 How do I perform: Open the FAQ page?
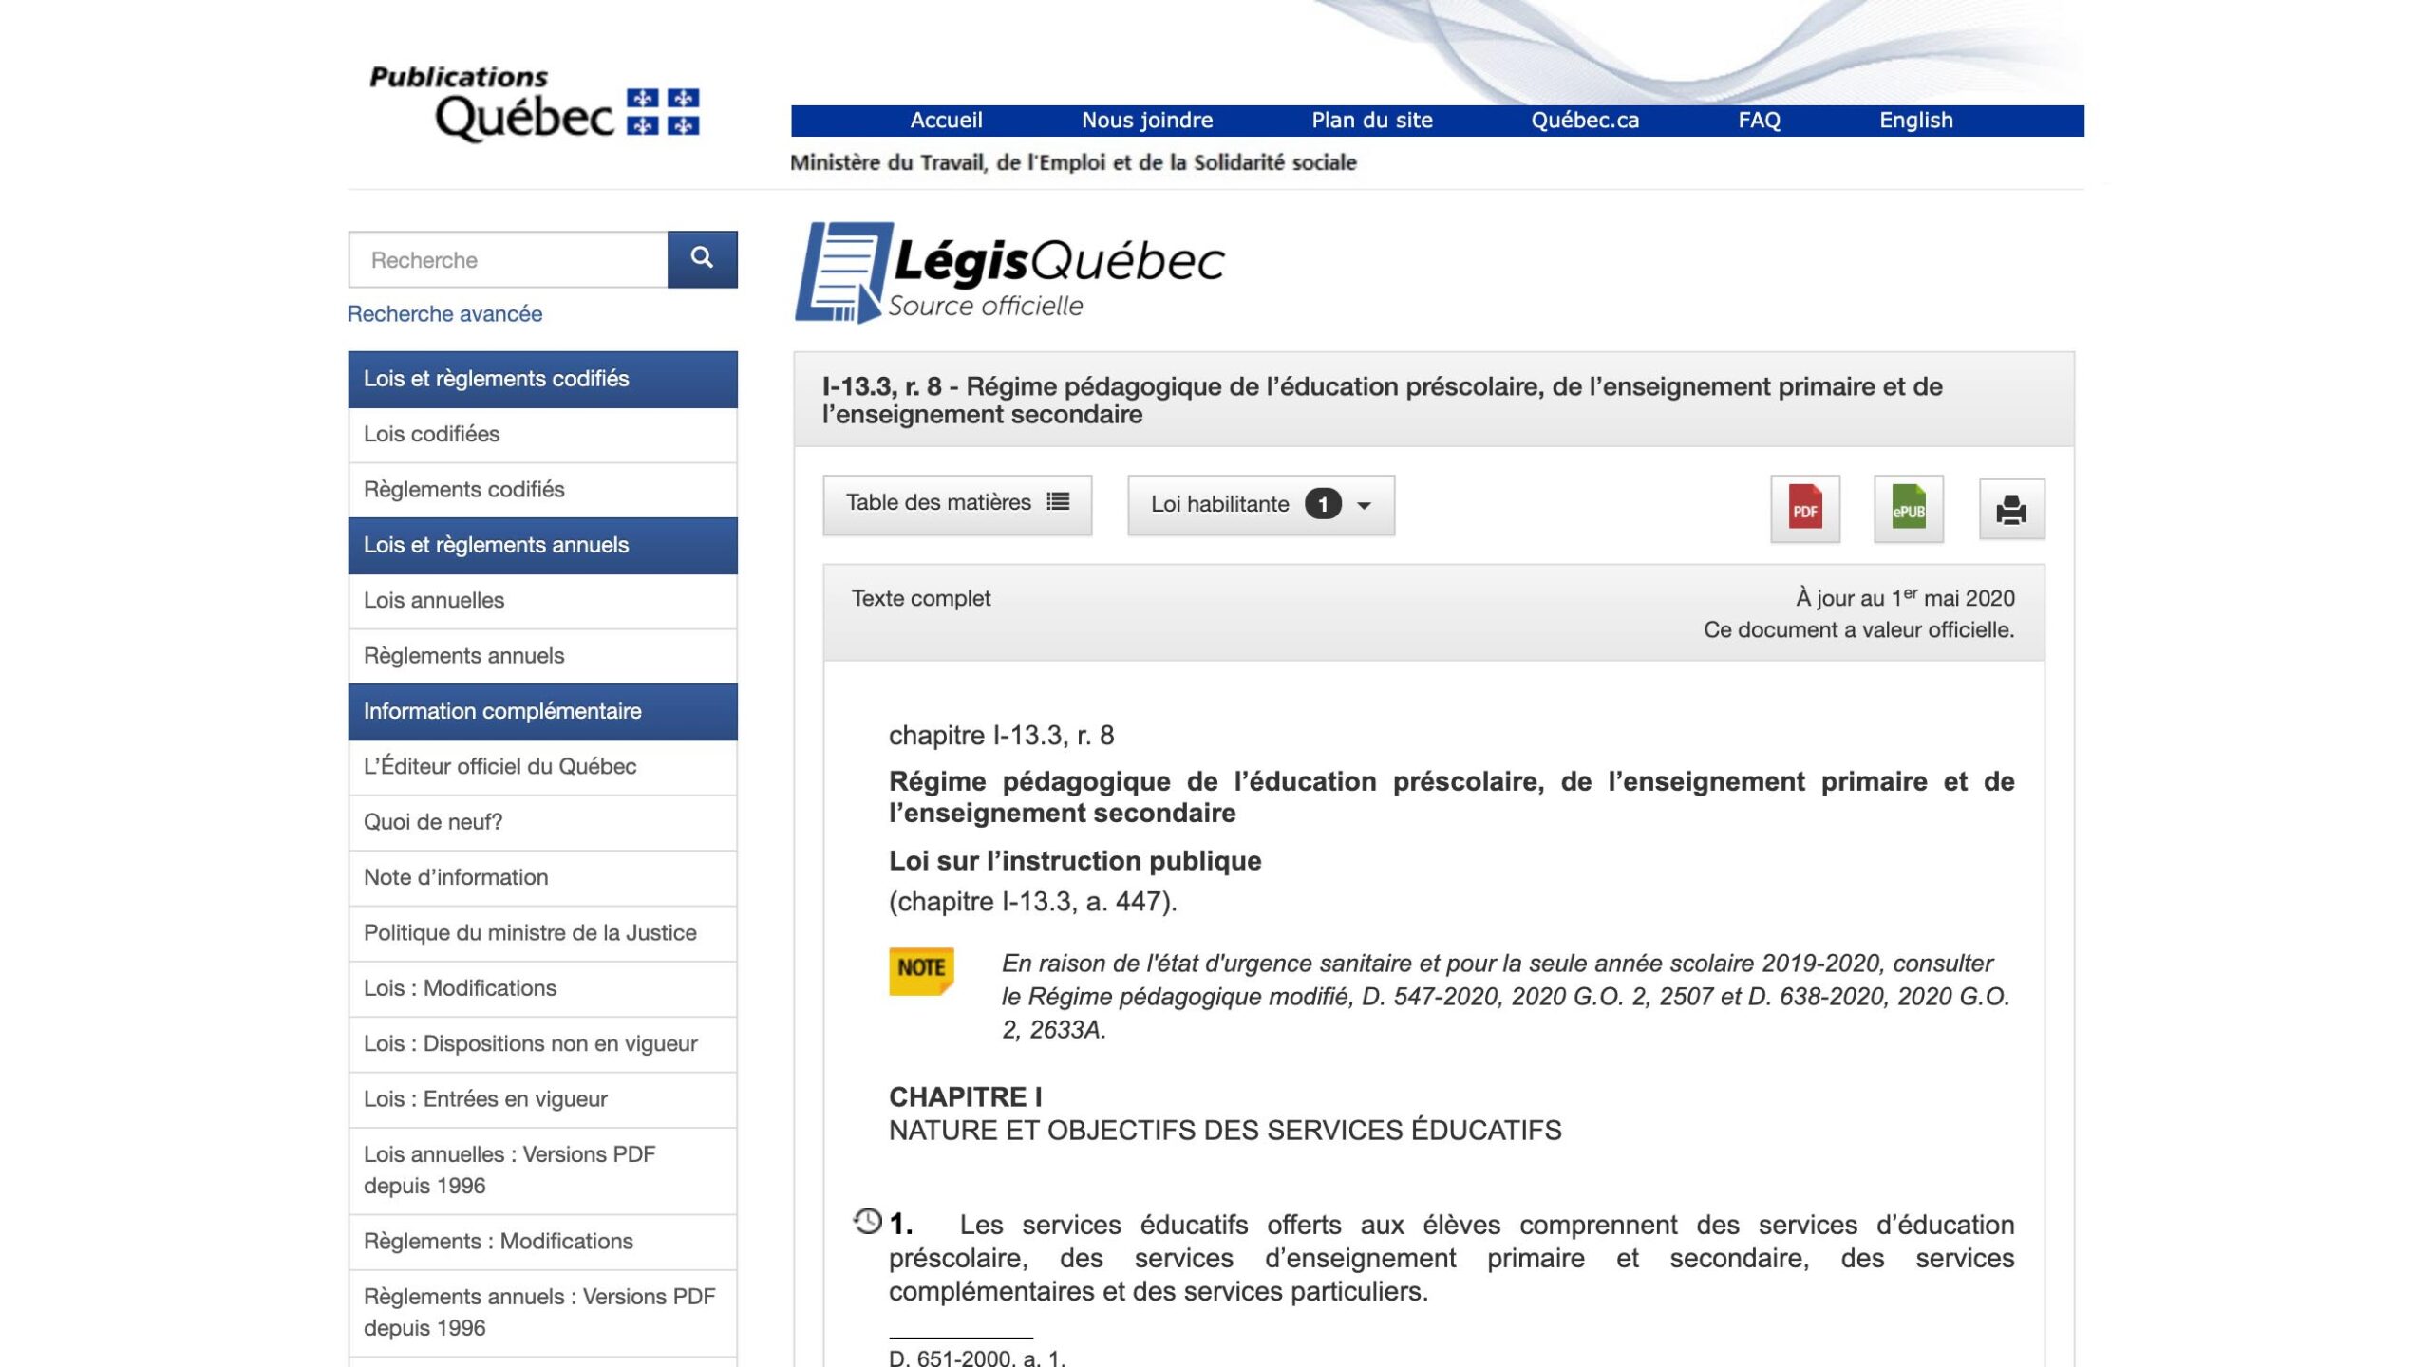pos(1759,121)
